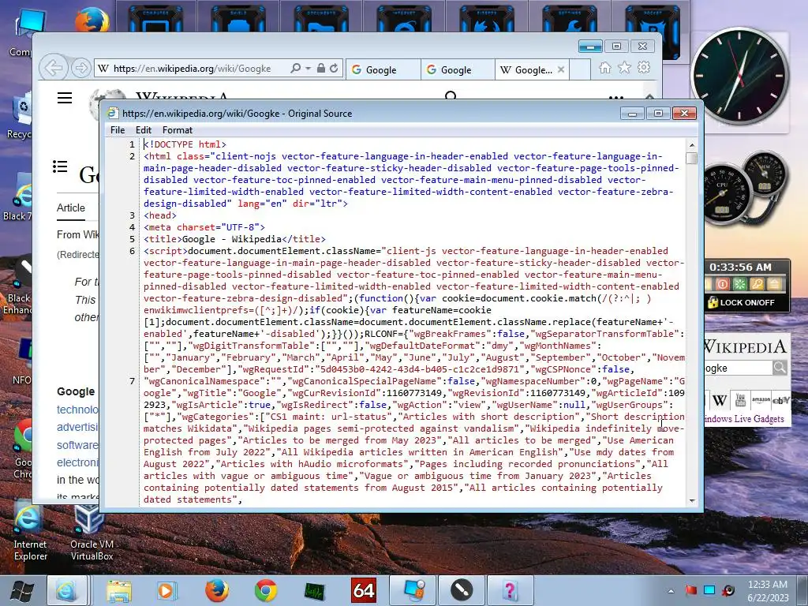Toggle the table of contents list icon
This screenshot has height=606, width=808.
(60, 166)
